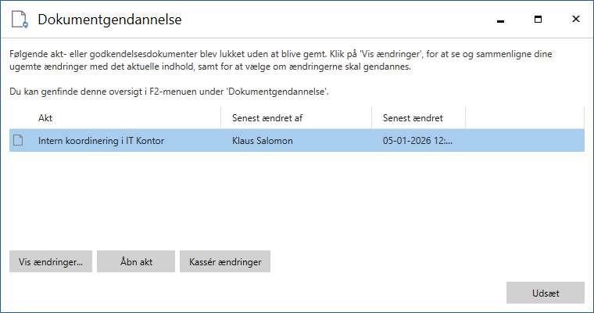Minimize the Dokumentgendannelse window
This screenshot has height=313, width=594.
point(500,20)
